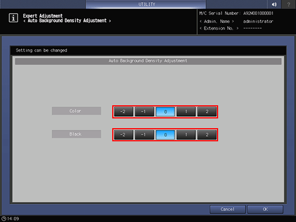Click the clock icon in status bar

coord(3,219)
